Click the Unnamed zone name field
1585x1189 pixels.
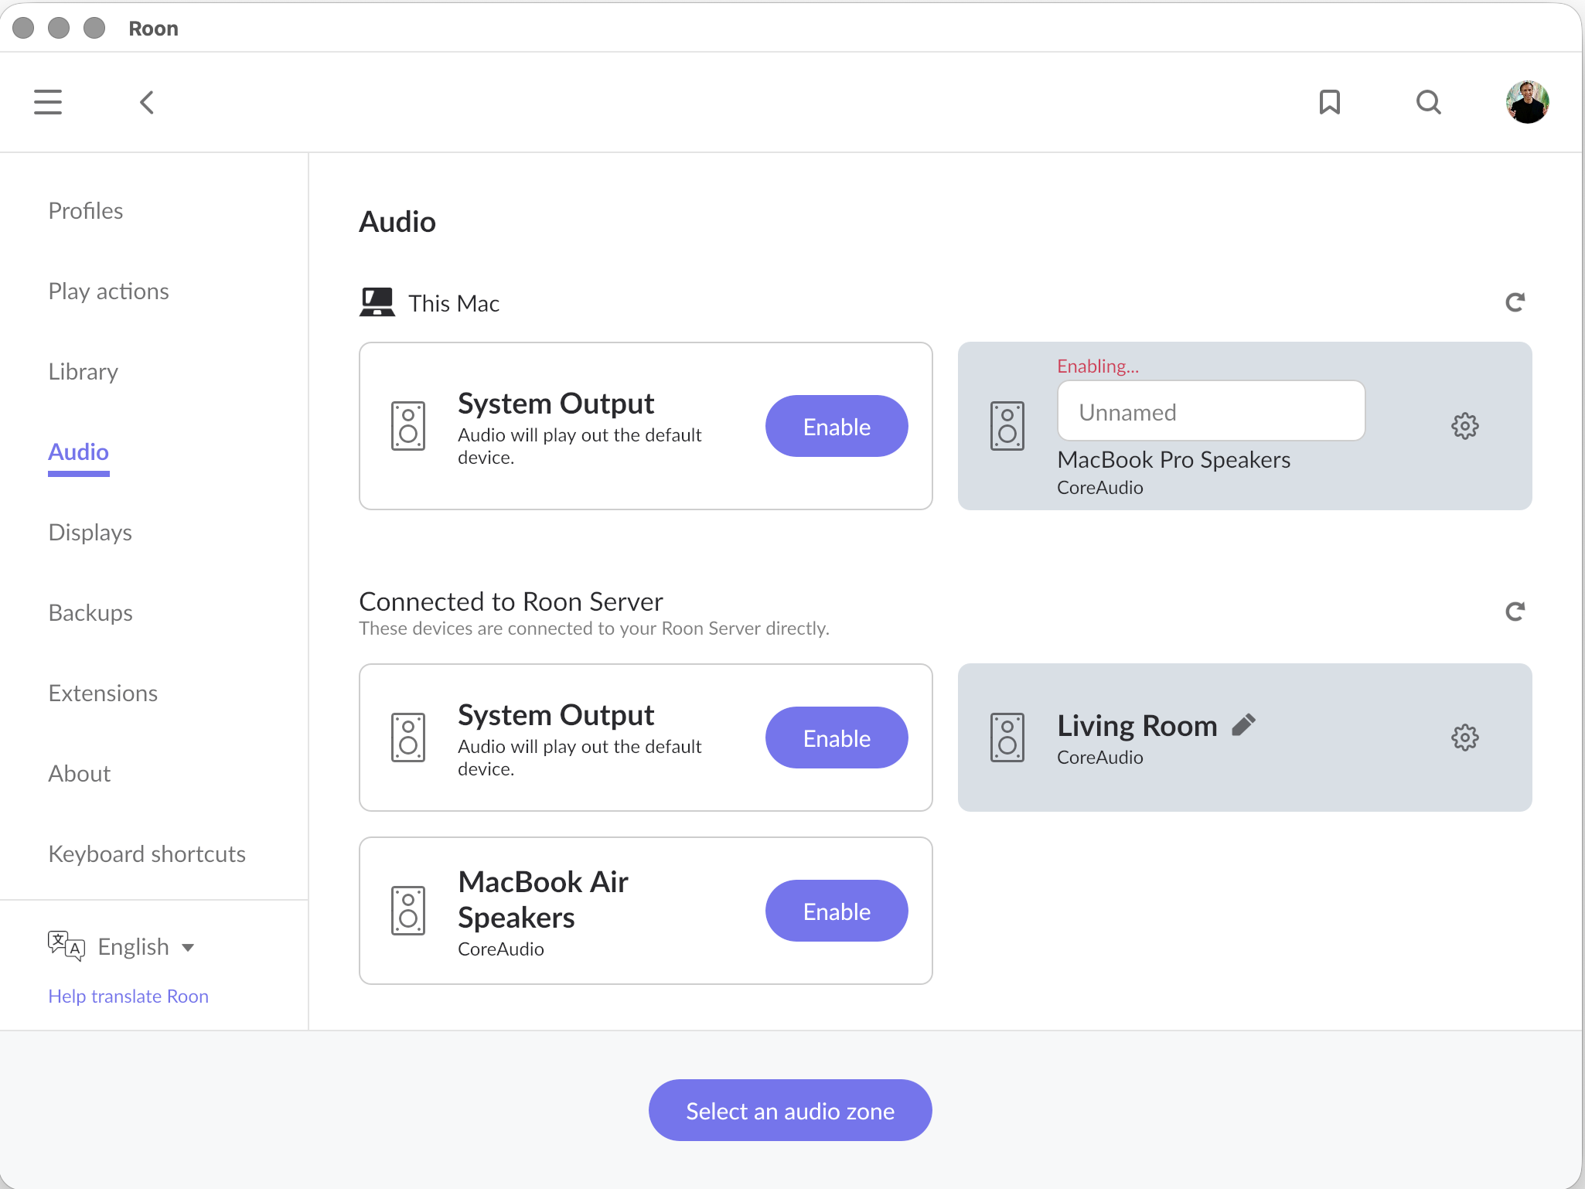pyautogui.click(x=1210, y=411)
